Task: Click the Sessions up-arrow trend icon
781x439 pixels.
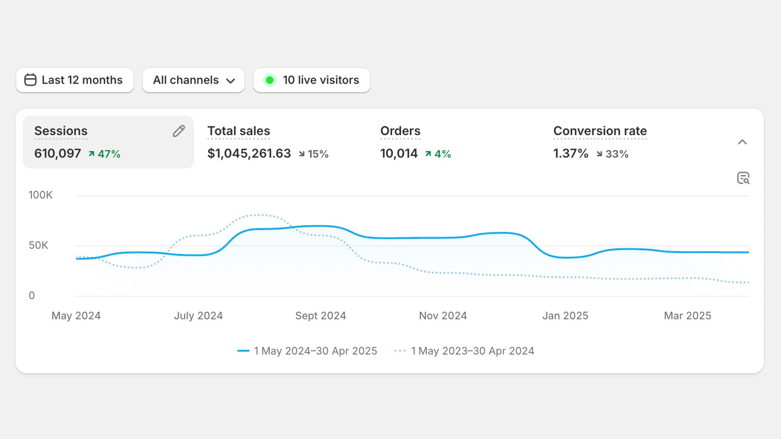Action: [x=92, y=154]
